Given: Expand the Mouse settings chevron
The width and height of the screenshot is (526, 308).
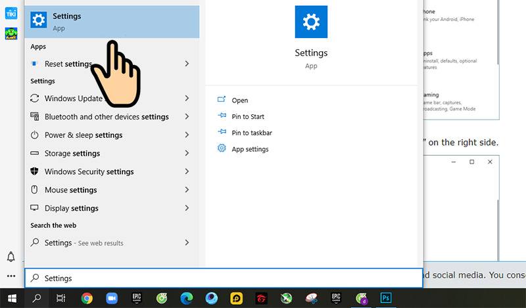Looking at the screenshot, I should [x=187, y=190].
